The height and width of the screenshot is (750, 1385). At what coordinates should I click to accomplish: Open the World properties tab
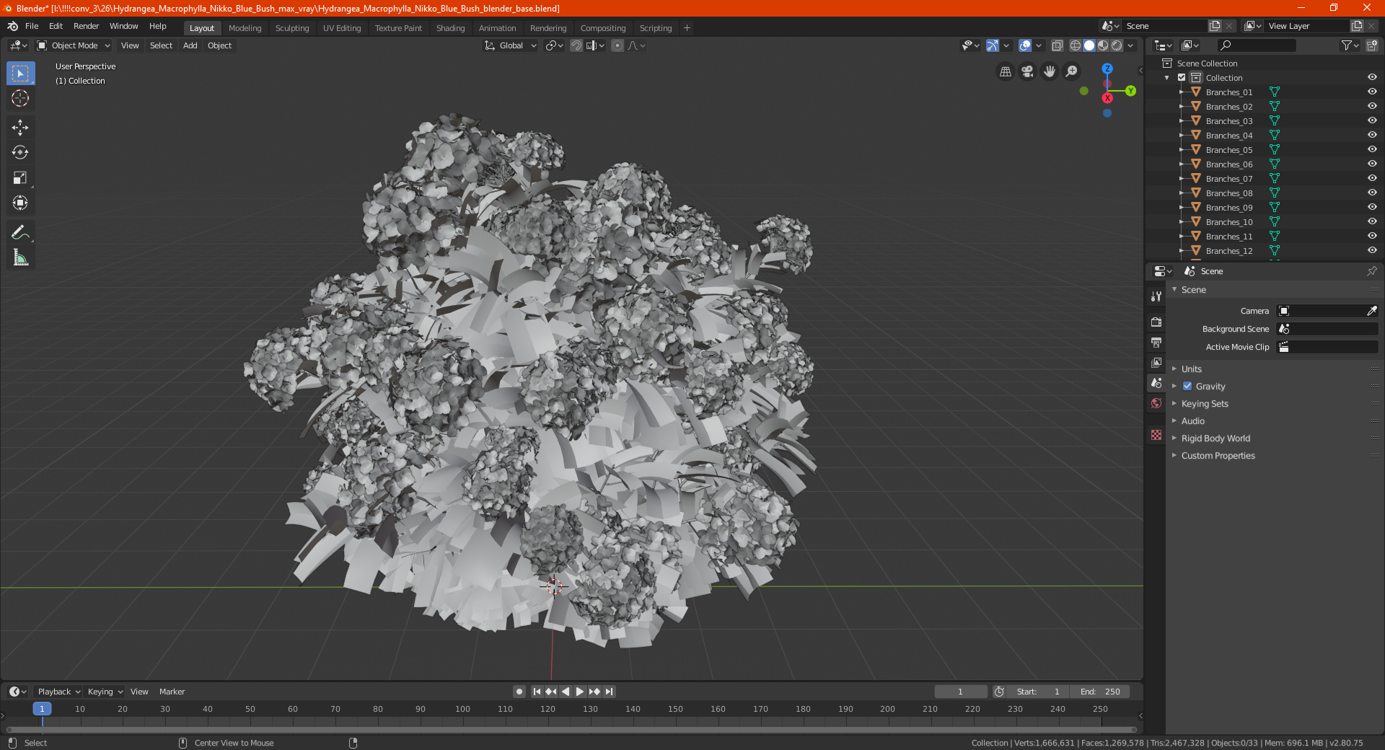pos(1156,403)
